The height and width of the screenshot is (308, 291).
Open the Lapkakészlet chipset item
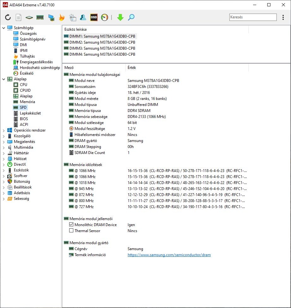pyautogui.click(x=30, y=113)
